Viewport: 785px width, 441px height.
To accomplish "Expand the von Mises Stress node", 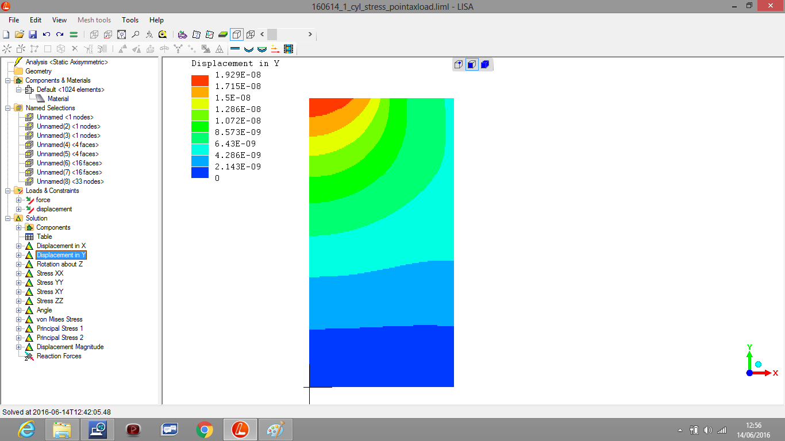I will [x=19, y=319].
